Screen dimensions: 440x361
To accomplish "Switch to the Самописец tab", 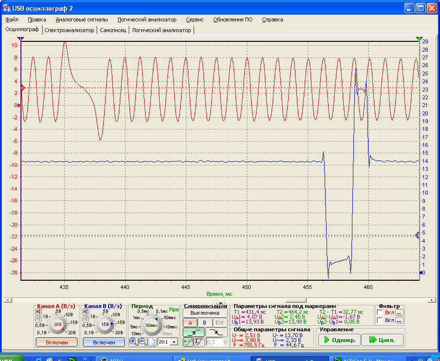I will coord(113,30).
